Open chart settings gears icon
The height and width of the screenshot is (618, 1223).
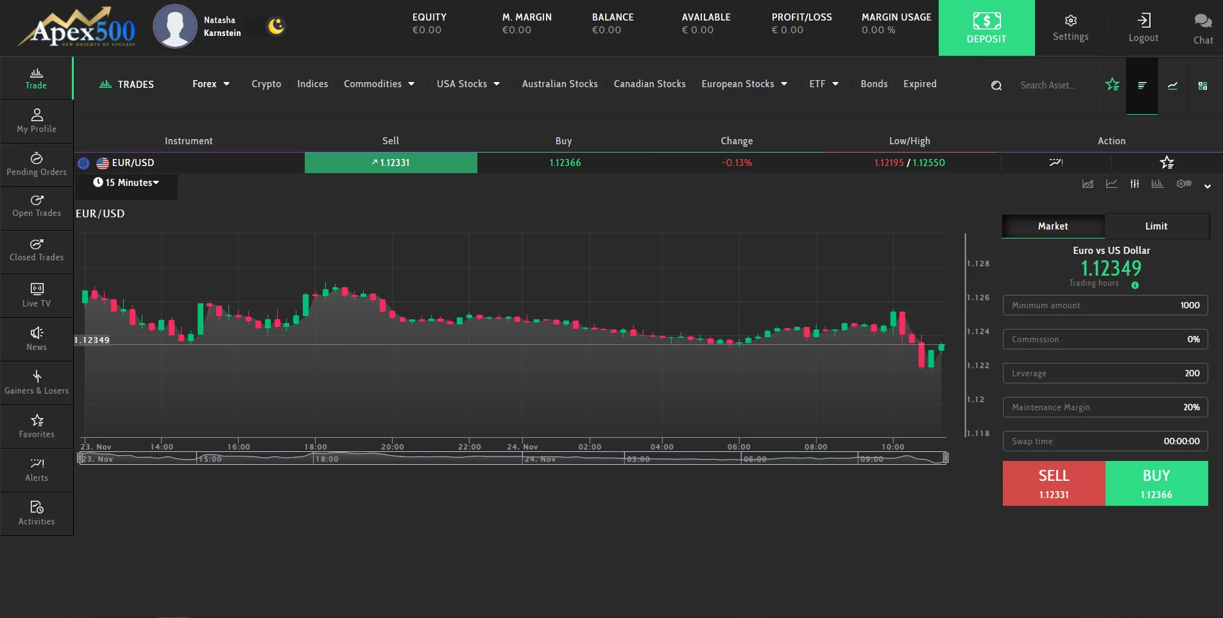pos(1184,184)
